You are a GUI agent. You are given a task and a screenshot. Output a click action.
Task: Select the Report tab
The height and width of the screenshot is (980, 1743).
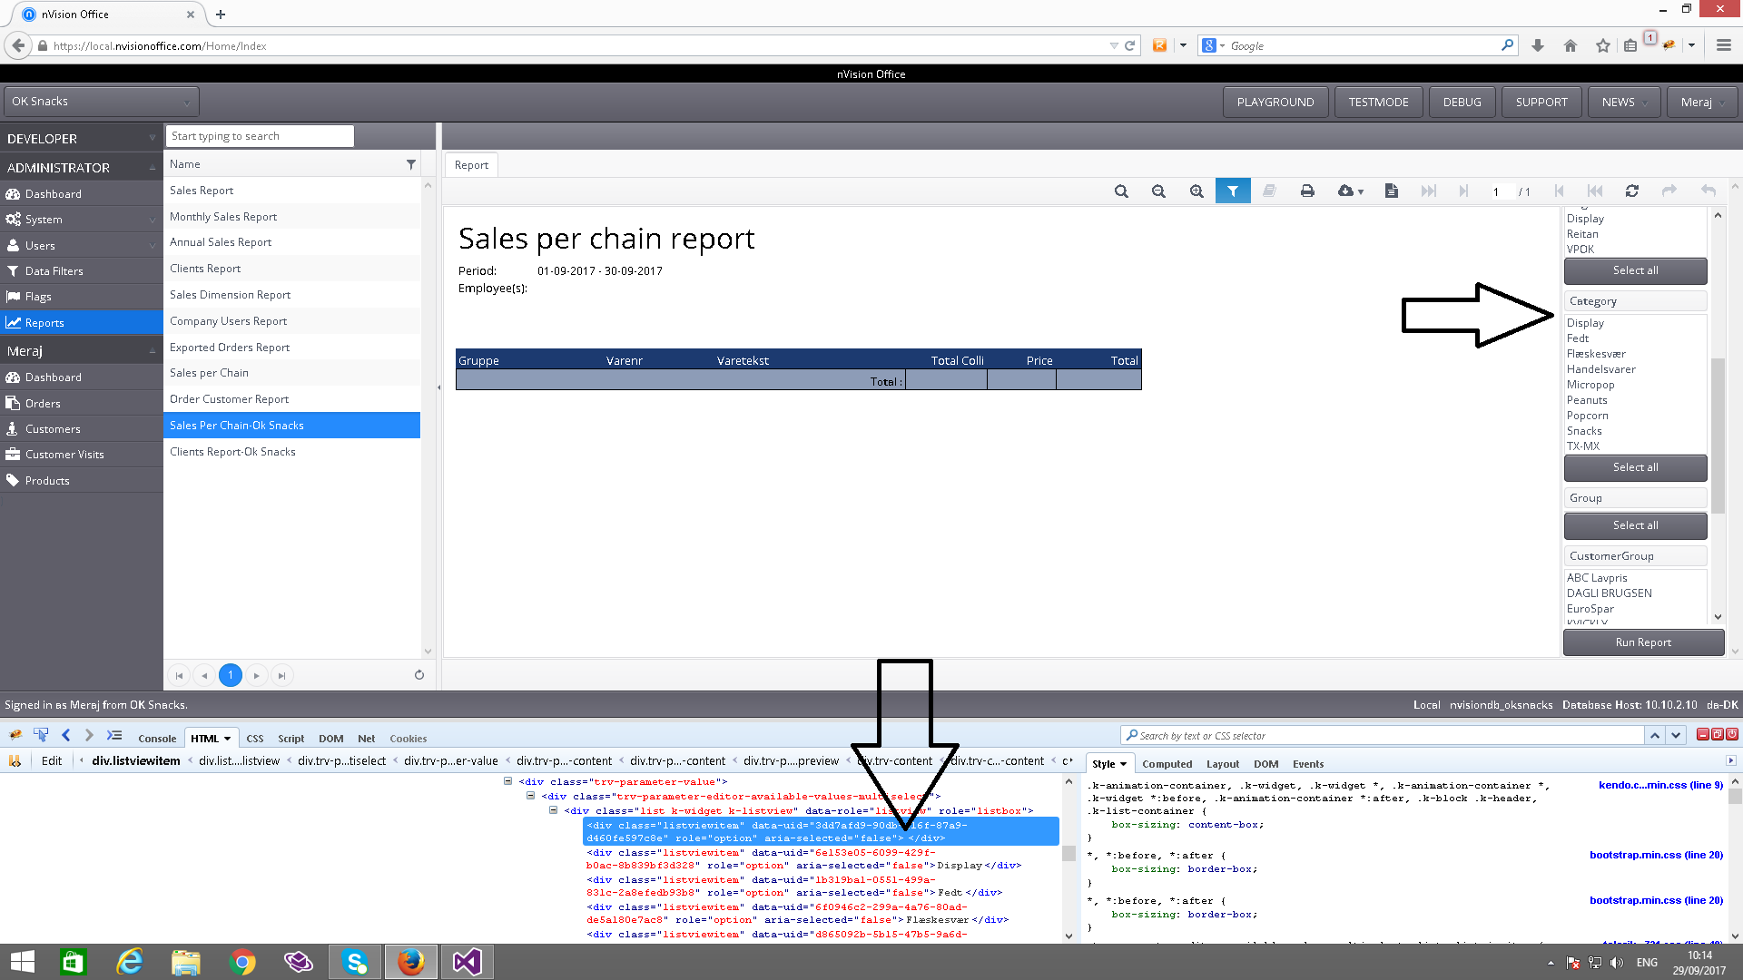471,165
